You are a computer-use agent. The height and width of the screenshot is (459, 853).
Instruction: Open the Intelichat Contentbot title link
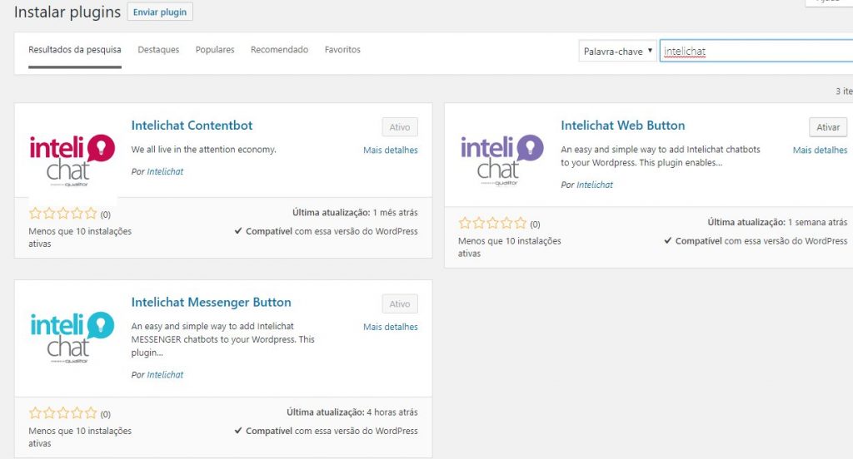(x=192, y=126)
